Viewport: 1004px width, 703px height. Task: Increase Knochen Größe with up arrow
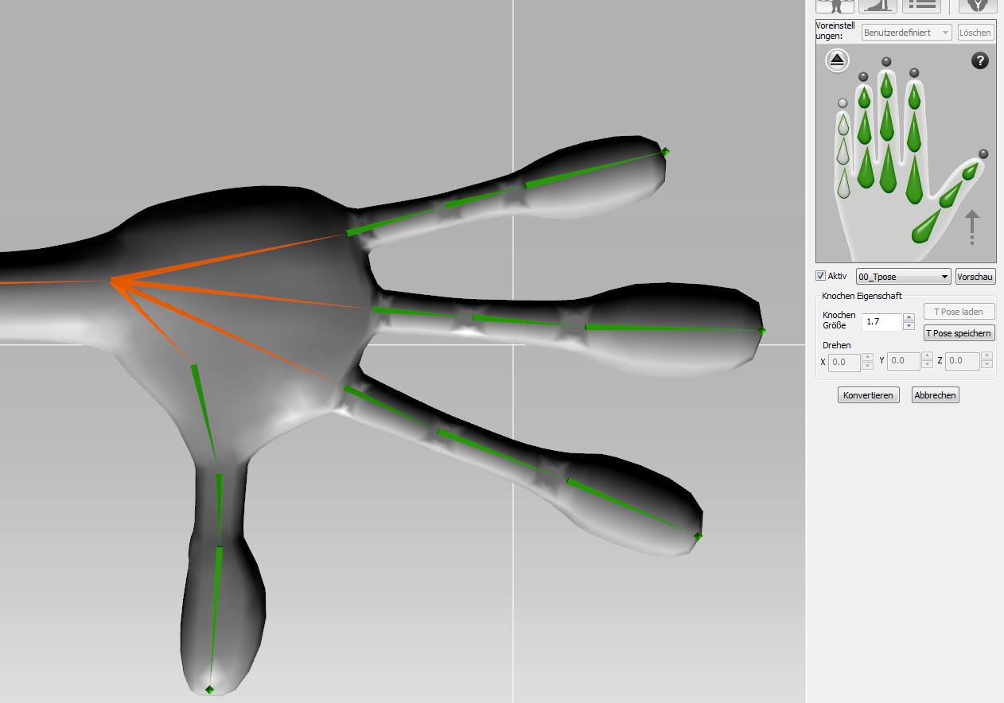point(909,317)
